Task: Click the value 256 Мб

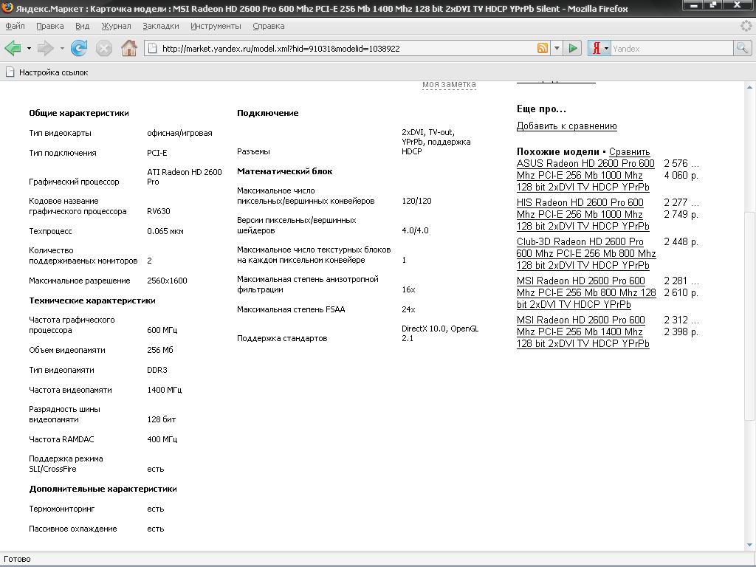Action: tap(159, 350)
